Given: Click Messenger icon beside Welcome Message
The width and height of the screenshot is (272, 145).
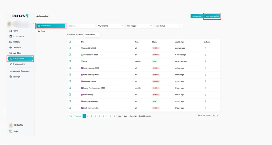Looking at the screenshot, I should pos(82,101).
